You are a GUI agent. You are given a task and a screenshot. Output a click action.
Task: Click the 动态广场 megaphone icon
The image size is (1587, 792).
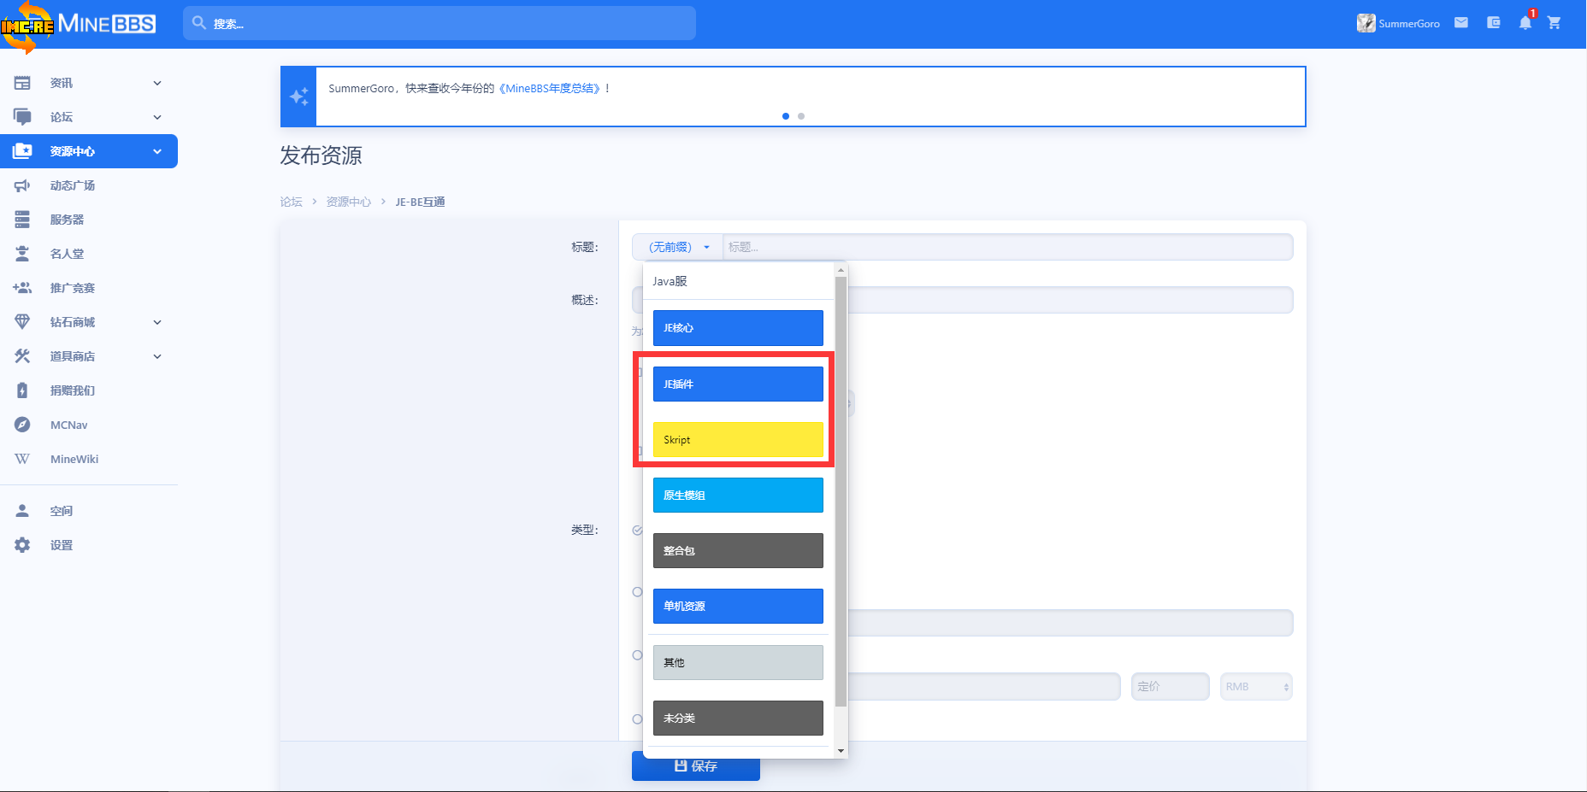pyautogui.click(x=22, y=185)
